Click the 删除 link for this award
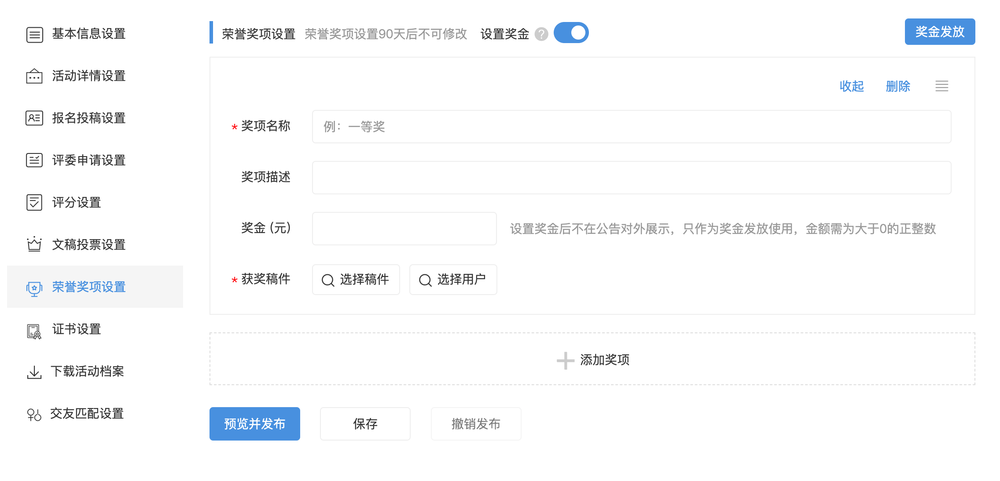Screen dimensions: 1000x481 897,86
